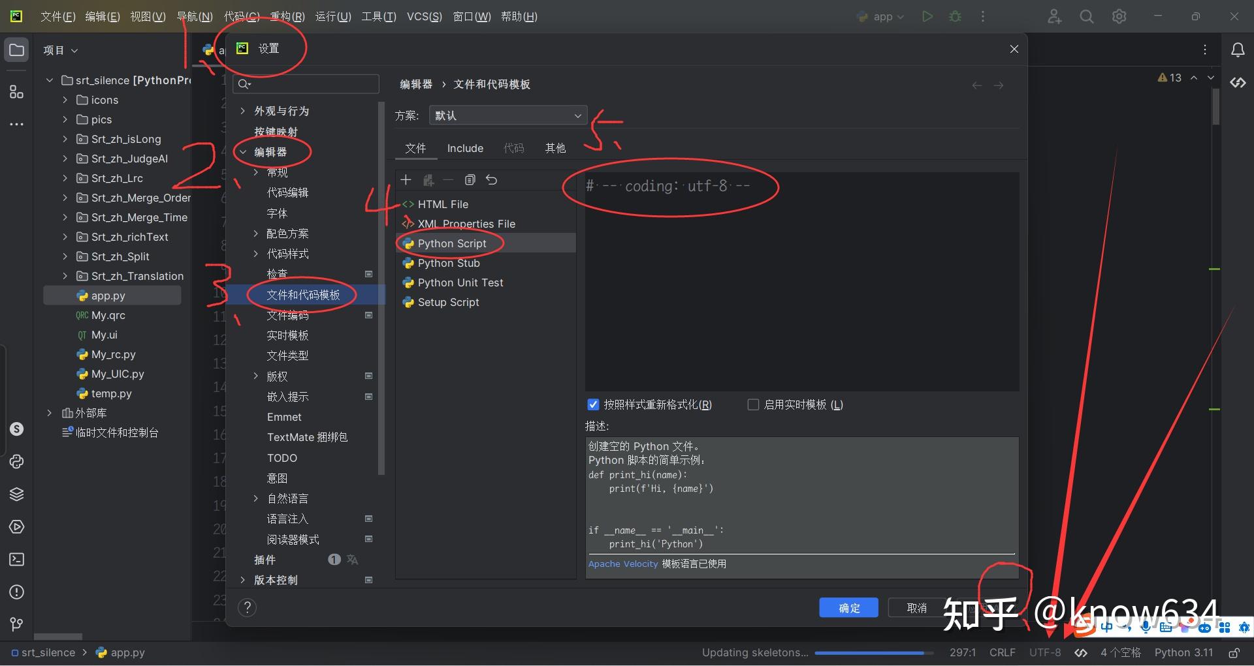Open the notifications bell icon
This screenshot has width=1254, height=666.
point(1238,50)
